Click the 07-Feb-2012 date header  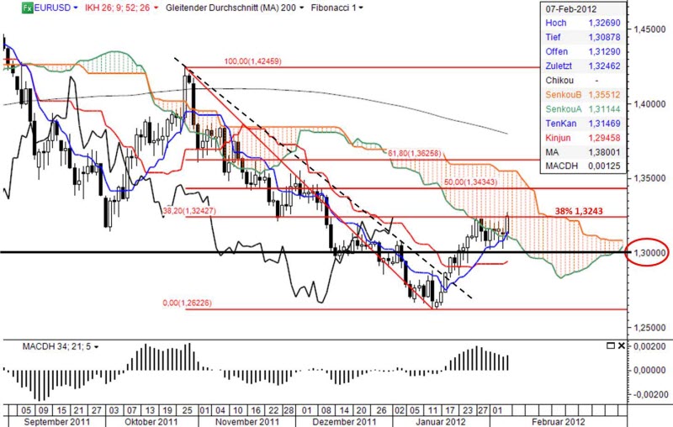(571, 9)
